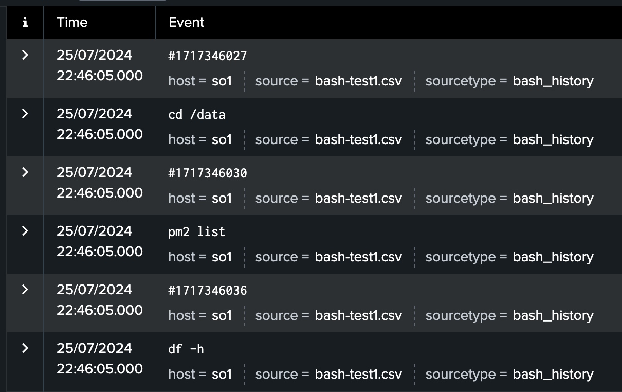Expand the "#1717346036" event row
The image size is (622, 392).
(25, 289)
